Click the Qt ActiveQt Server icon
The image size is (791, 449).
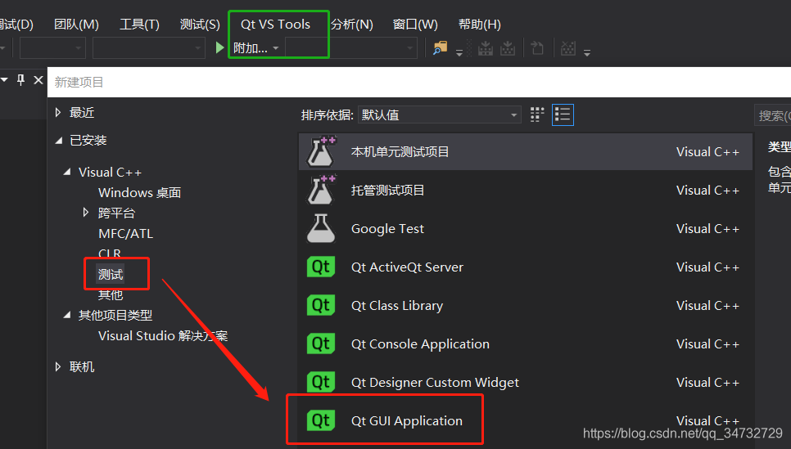click(321, 267)
